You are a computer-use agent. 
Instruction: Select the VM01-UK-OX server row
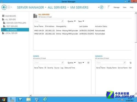point(69,30)
